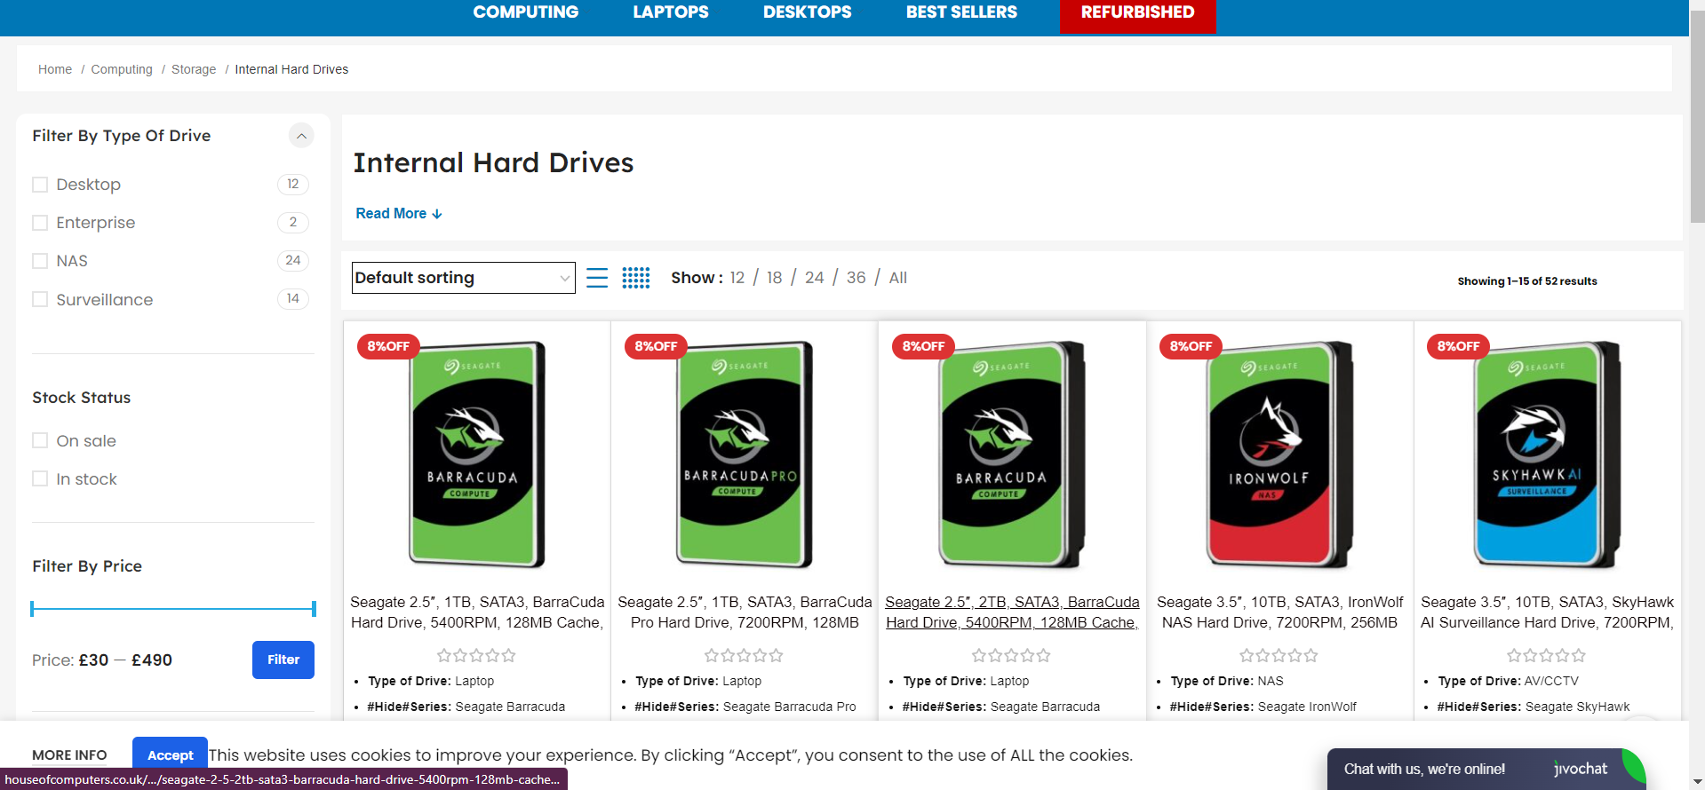Open Seagate 1TB BarraCuda 5400RPM title link
Viewport: 1705px width, 790px height.
pyautogui.click(x=477, y=612)
